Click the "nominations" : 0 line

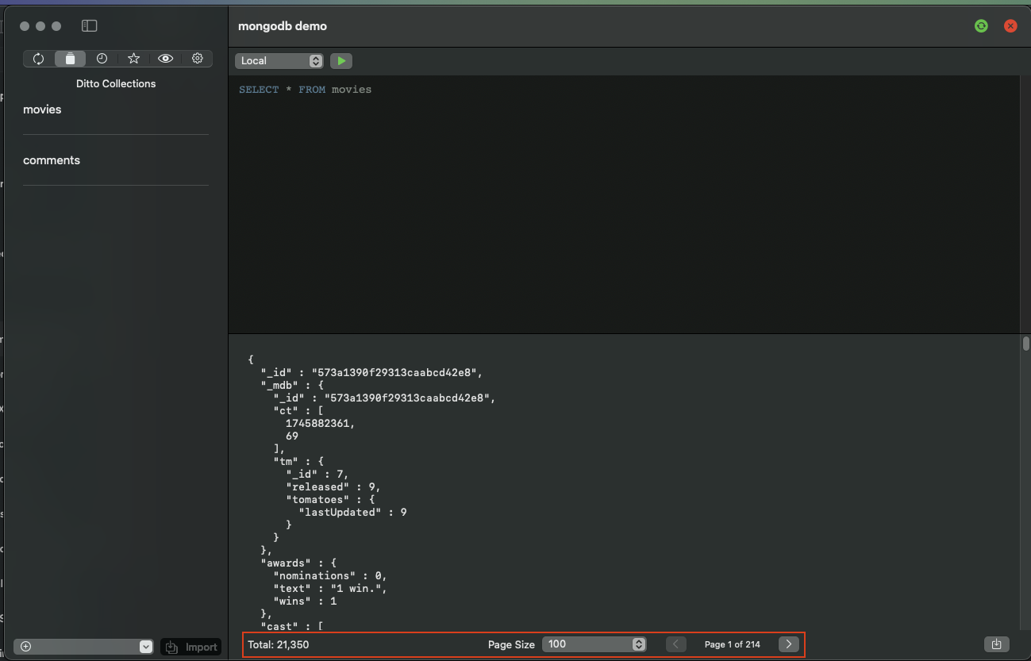330,576
